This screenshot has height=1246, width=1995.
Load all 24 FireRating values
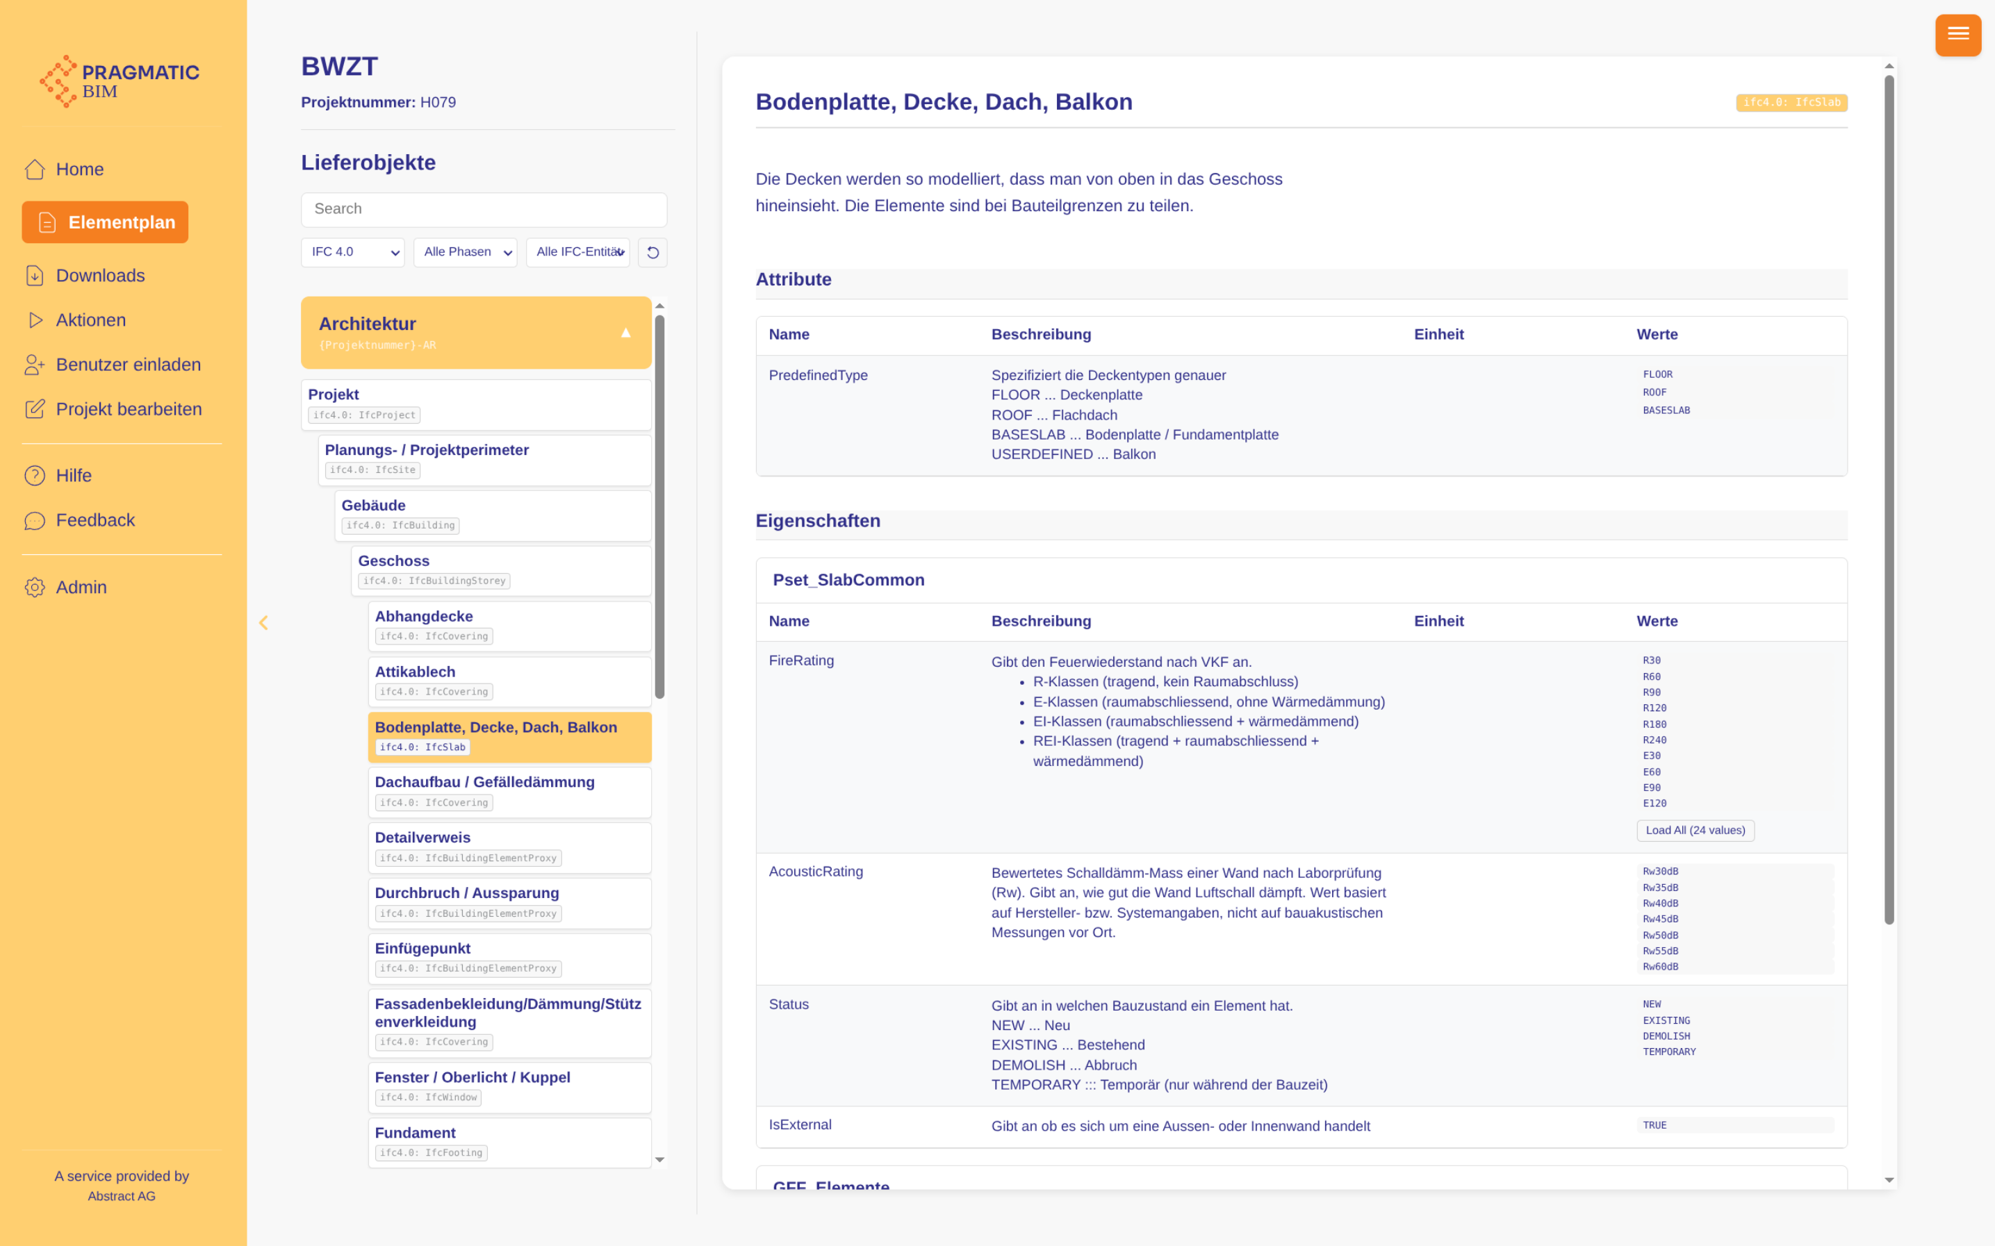click(x=1695, y=830)
